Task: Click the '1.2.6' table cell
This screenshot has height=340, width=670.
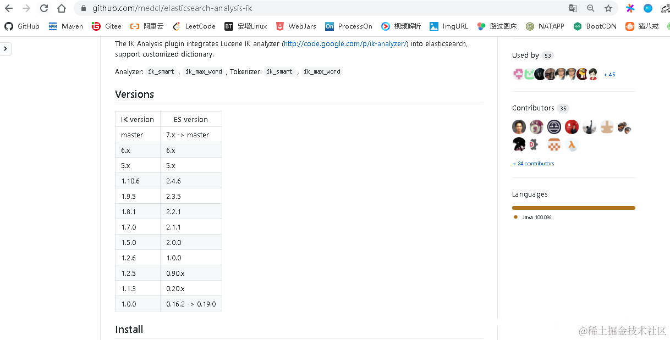Action: pos(138,258)
